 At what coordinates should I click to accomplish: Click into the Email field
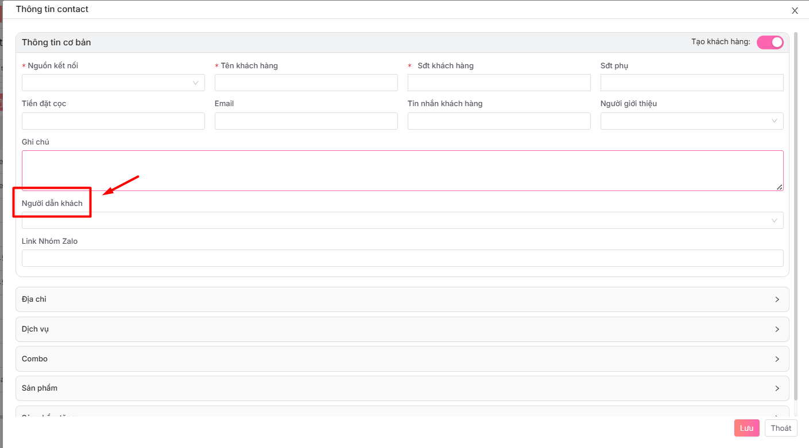pos(306,121)
